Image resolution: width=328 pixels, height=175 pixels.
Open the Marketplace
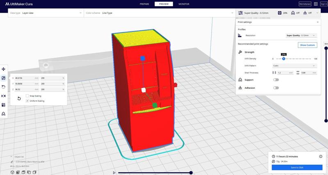pos(305,4)
